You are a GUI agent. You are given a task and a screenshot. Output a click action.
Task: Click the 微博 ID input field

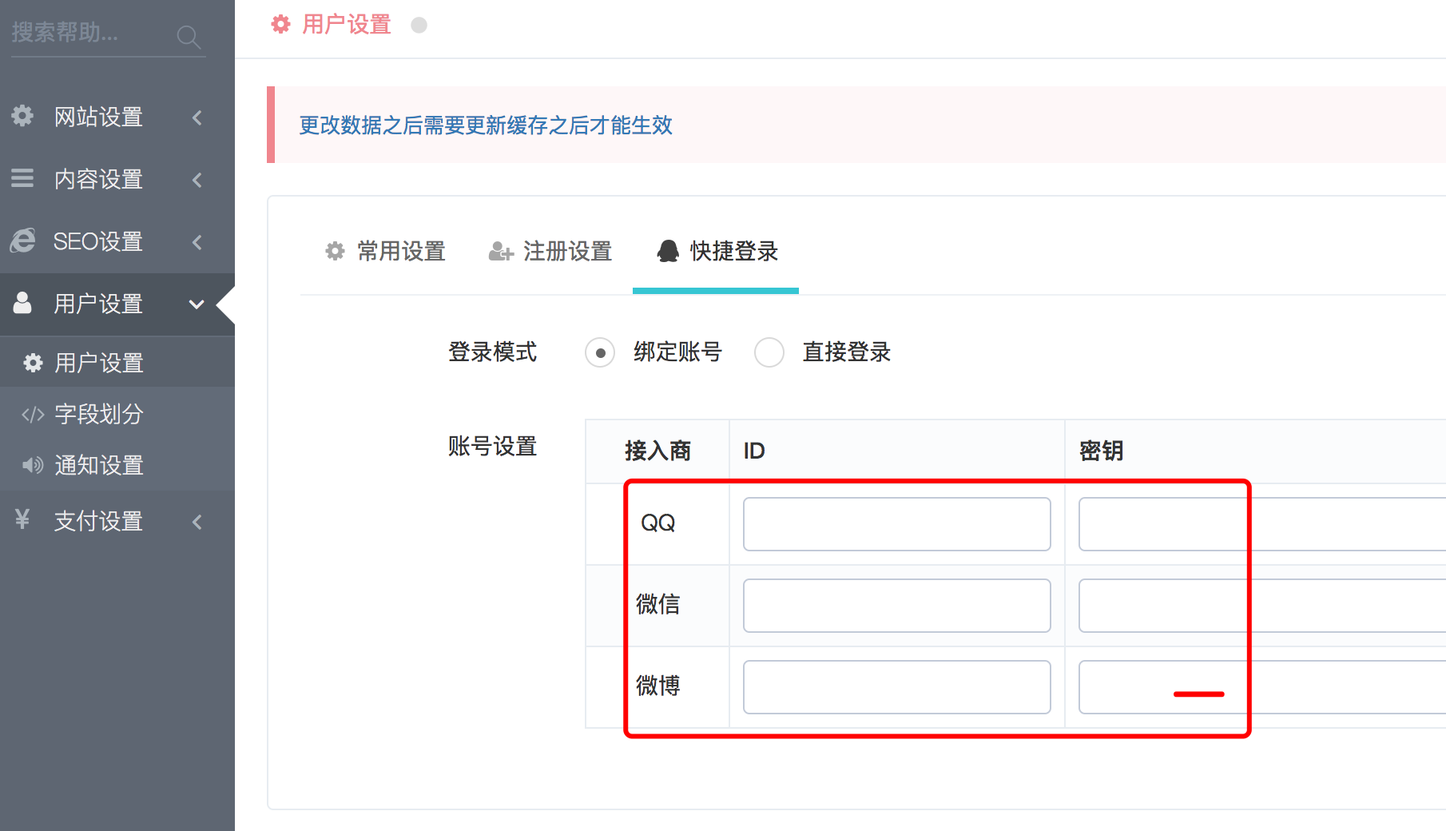click(x=896, y=687)
